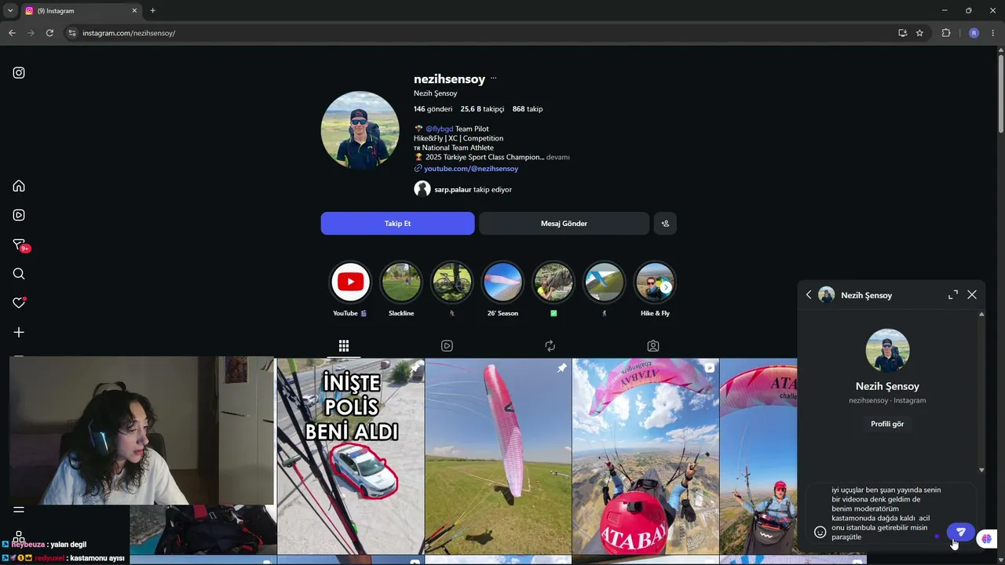Open the 26' Season story highlight
Viewport: 1005px width, 565px height.
[502, 289]
